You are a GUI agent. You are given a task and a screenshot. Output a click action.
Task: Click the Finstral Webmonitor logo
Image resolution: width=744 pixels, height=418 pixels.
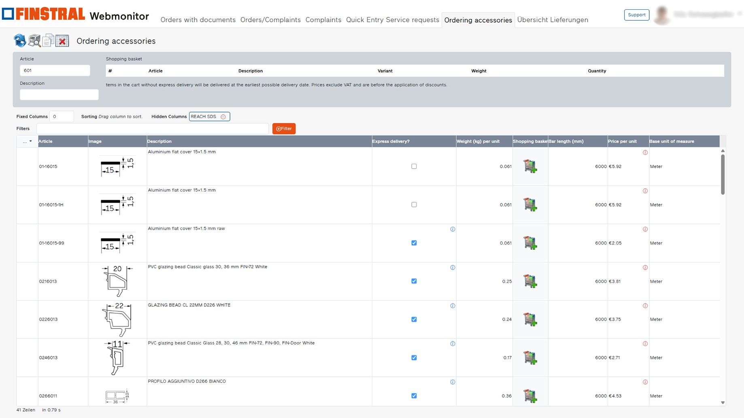pyautogui.click(x=76, y=15)
